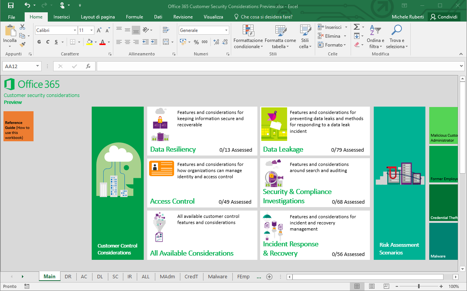Increase decimal places
Image resolution: width=467 pixels, height=291 pixels.
216,42
